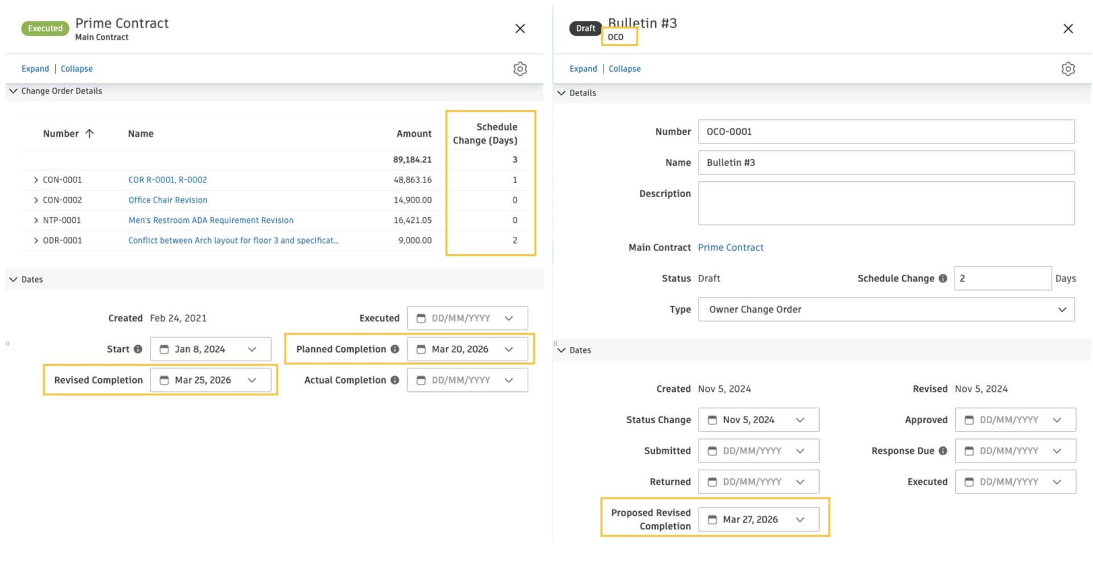Open settings gear in Prime Contract panel

(x=520, y=69)
